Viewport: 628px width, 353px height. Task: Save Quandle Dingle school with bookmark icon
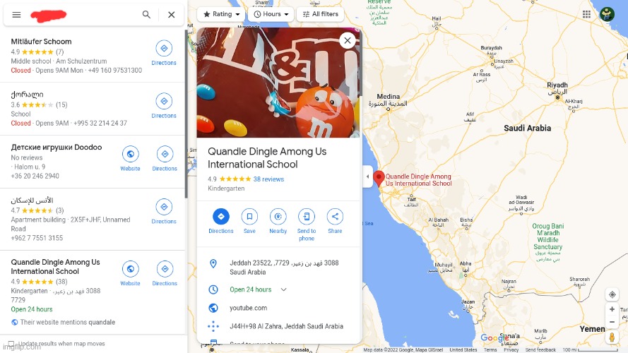point(249,217)
